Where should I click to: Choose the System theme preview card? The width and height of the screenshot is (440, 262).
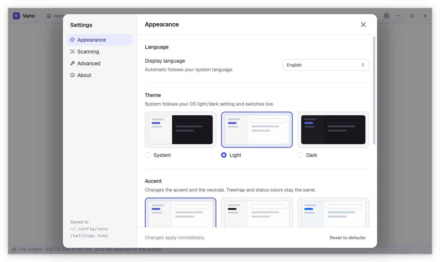180,130
